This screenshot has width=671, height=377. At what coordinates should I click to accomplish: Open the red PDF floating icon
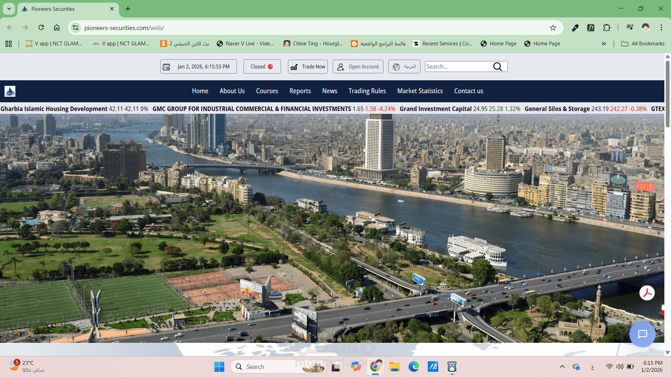click(x=647, y=293)
